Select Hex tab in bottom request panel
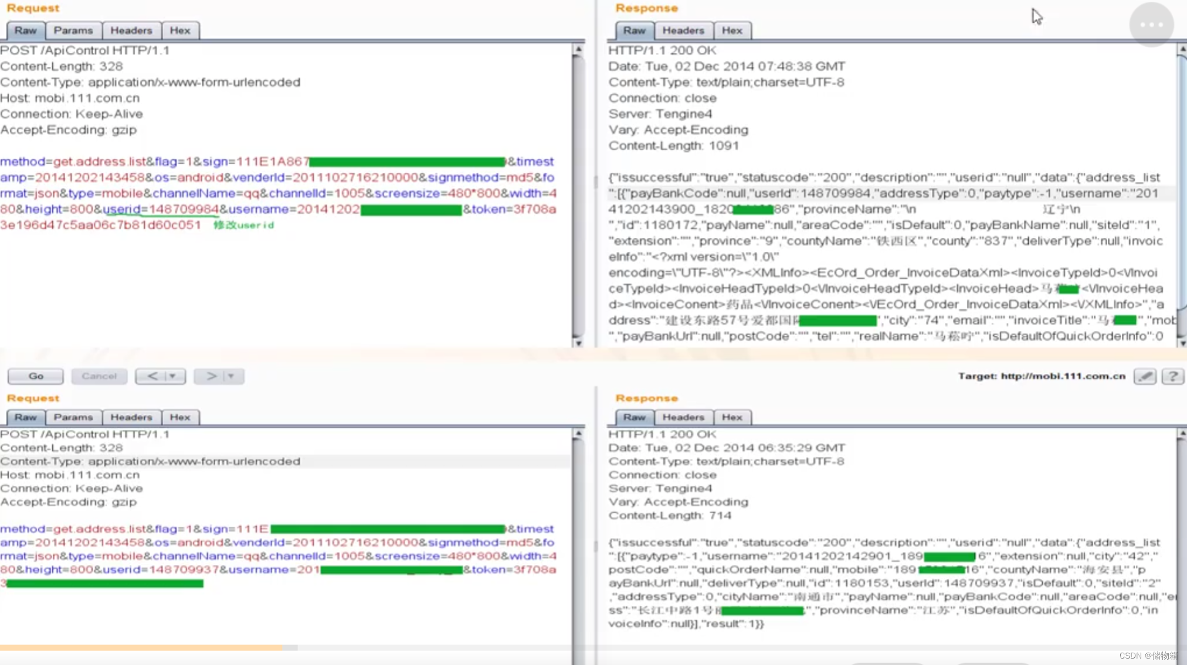Image resolution: width=1187 pixels, height=665 pixels. point(180,417)
